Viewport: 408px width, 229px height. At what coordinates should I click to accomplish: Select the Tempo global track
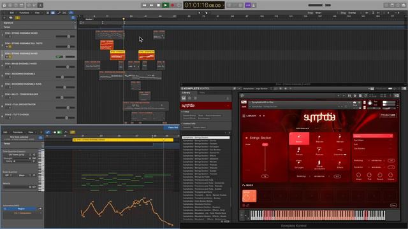(x=38, y=27)
